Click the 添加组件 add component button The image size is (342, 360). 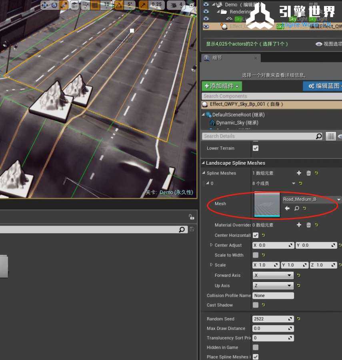pos(222,86)
